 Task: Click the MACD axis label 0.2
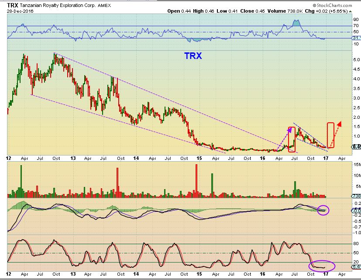[358, 204]
